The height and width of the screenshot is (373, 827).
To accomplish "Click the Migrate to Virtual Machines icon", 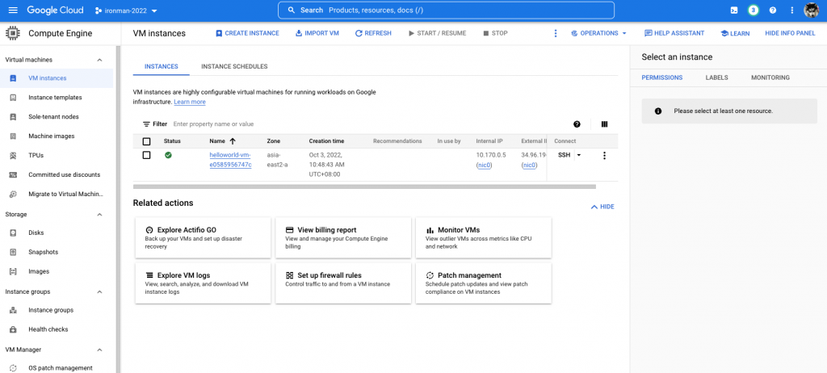I will coord(14,194).
